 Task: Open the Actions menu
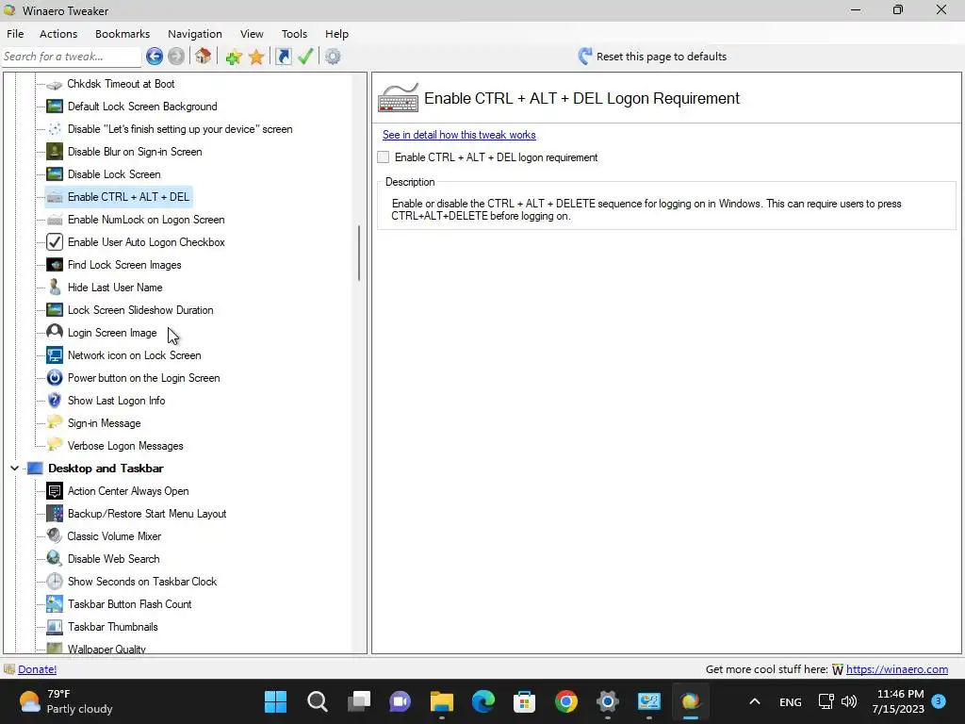pos(58,34)
